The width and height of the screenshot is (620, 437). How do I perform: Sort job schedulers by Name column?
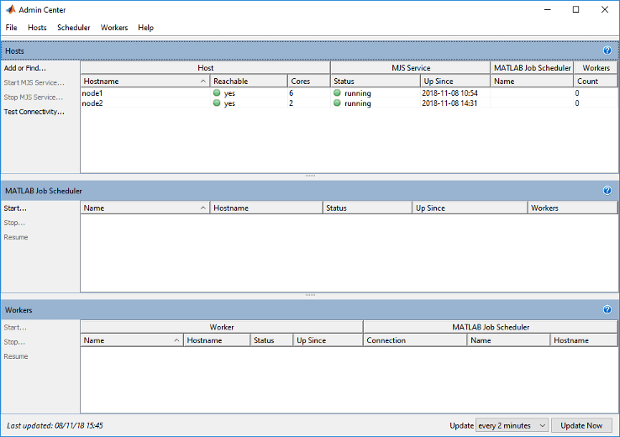coord(145,208)
